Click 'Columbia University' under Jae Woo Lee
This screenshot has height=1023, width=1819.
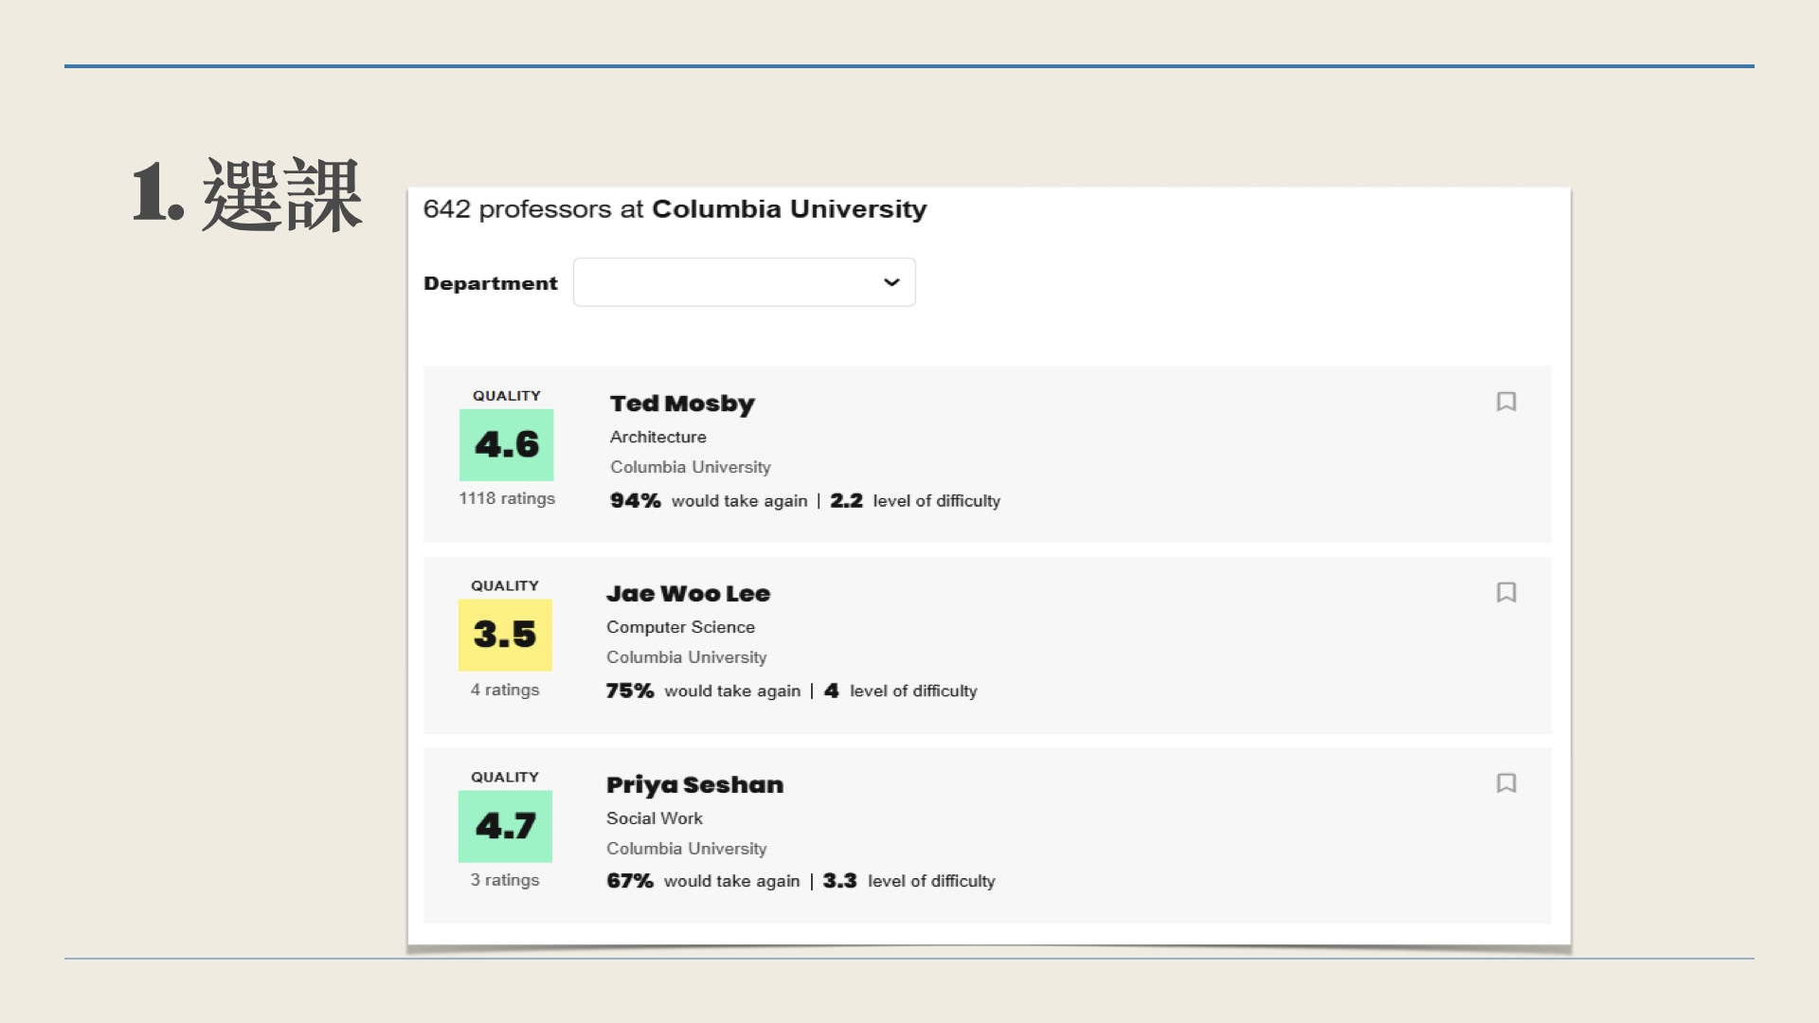click(x=687, y=657)
